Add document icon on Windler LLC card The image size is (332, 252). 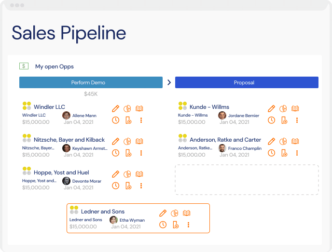(128, 120)
